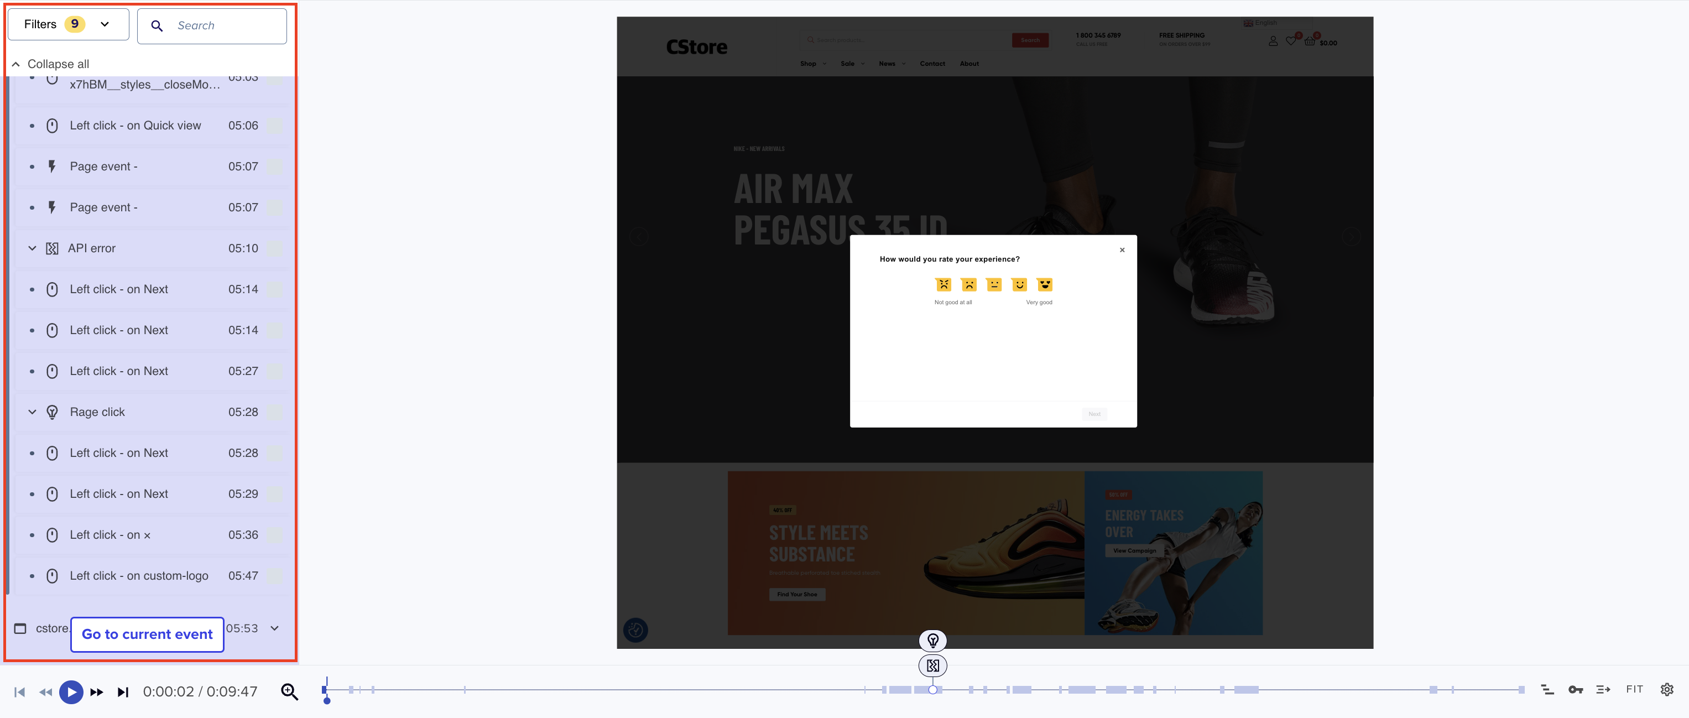Click the playlist arrow icon left of FIT

(1603, 690)
